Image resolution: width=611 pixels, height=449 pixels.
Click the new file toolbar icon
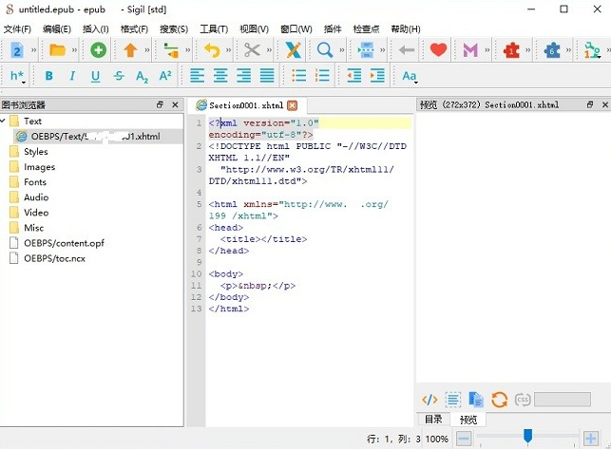click(x=17, y=50)
